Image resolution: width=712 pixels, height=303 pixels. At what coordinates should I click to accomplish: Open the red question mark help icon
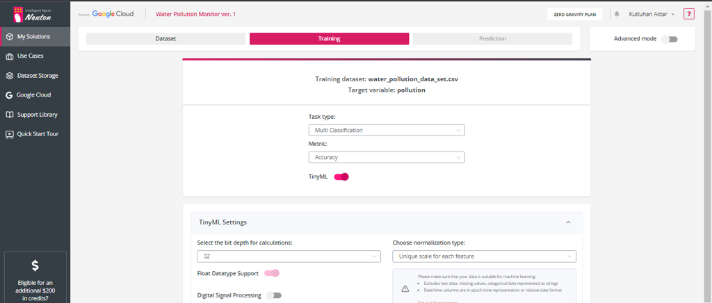tap(688, 14)
